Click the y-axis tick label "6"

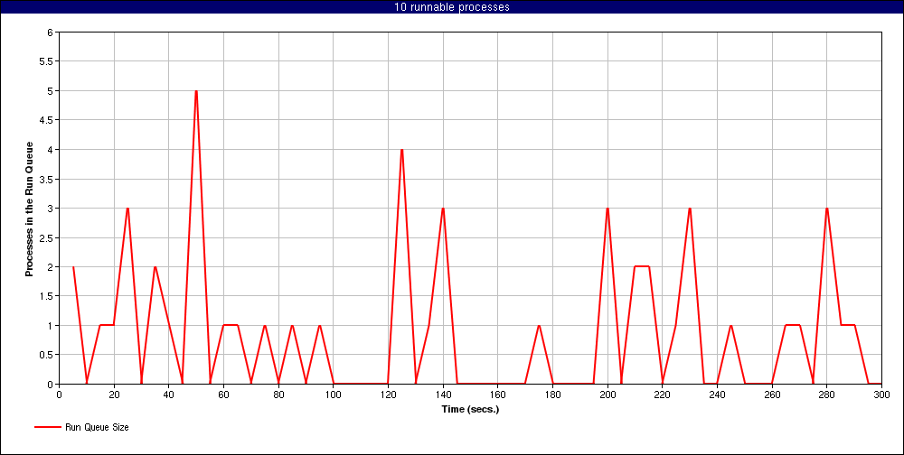(x=51, y=32)
